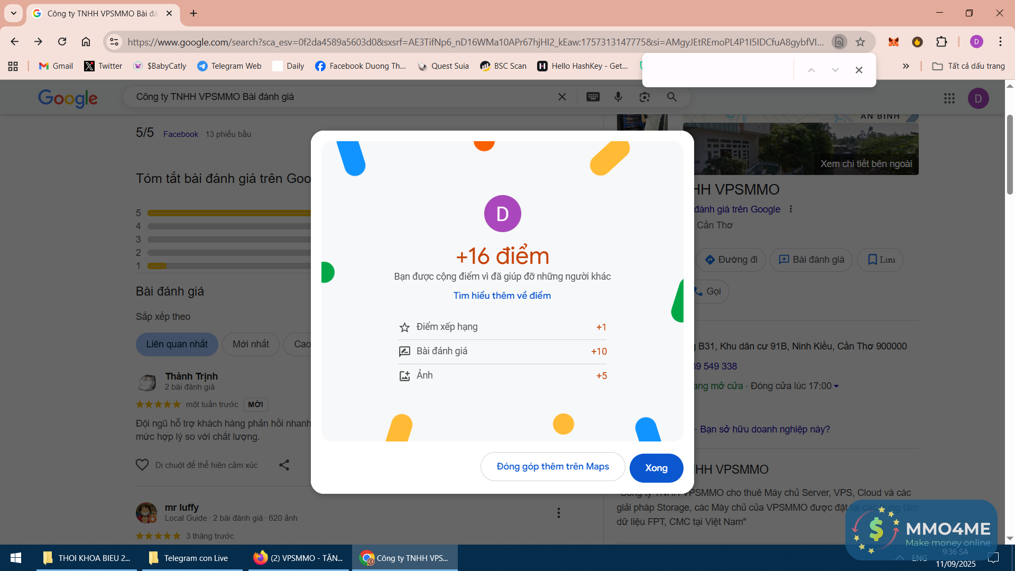Bookmark this page with star icon
The height and width of the screenshot is (571, 1015).
861,42
